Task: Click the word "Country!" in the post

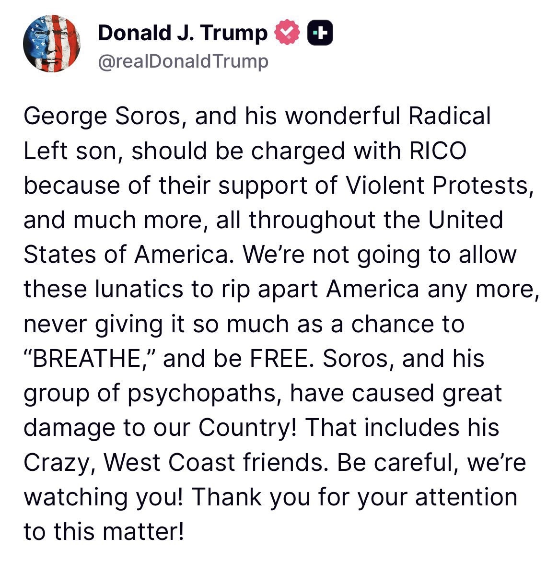Action: point(247,428)
